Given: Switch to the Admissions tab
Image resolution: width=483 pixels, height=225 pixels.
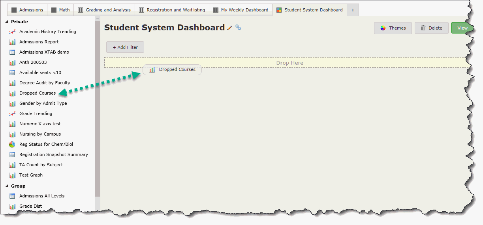Looking at the screenshot, I should click(27, 10).
